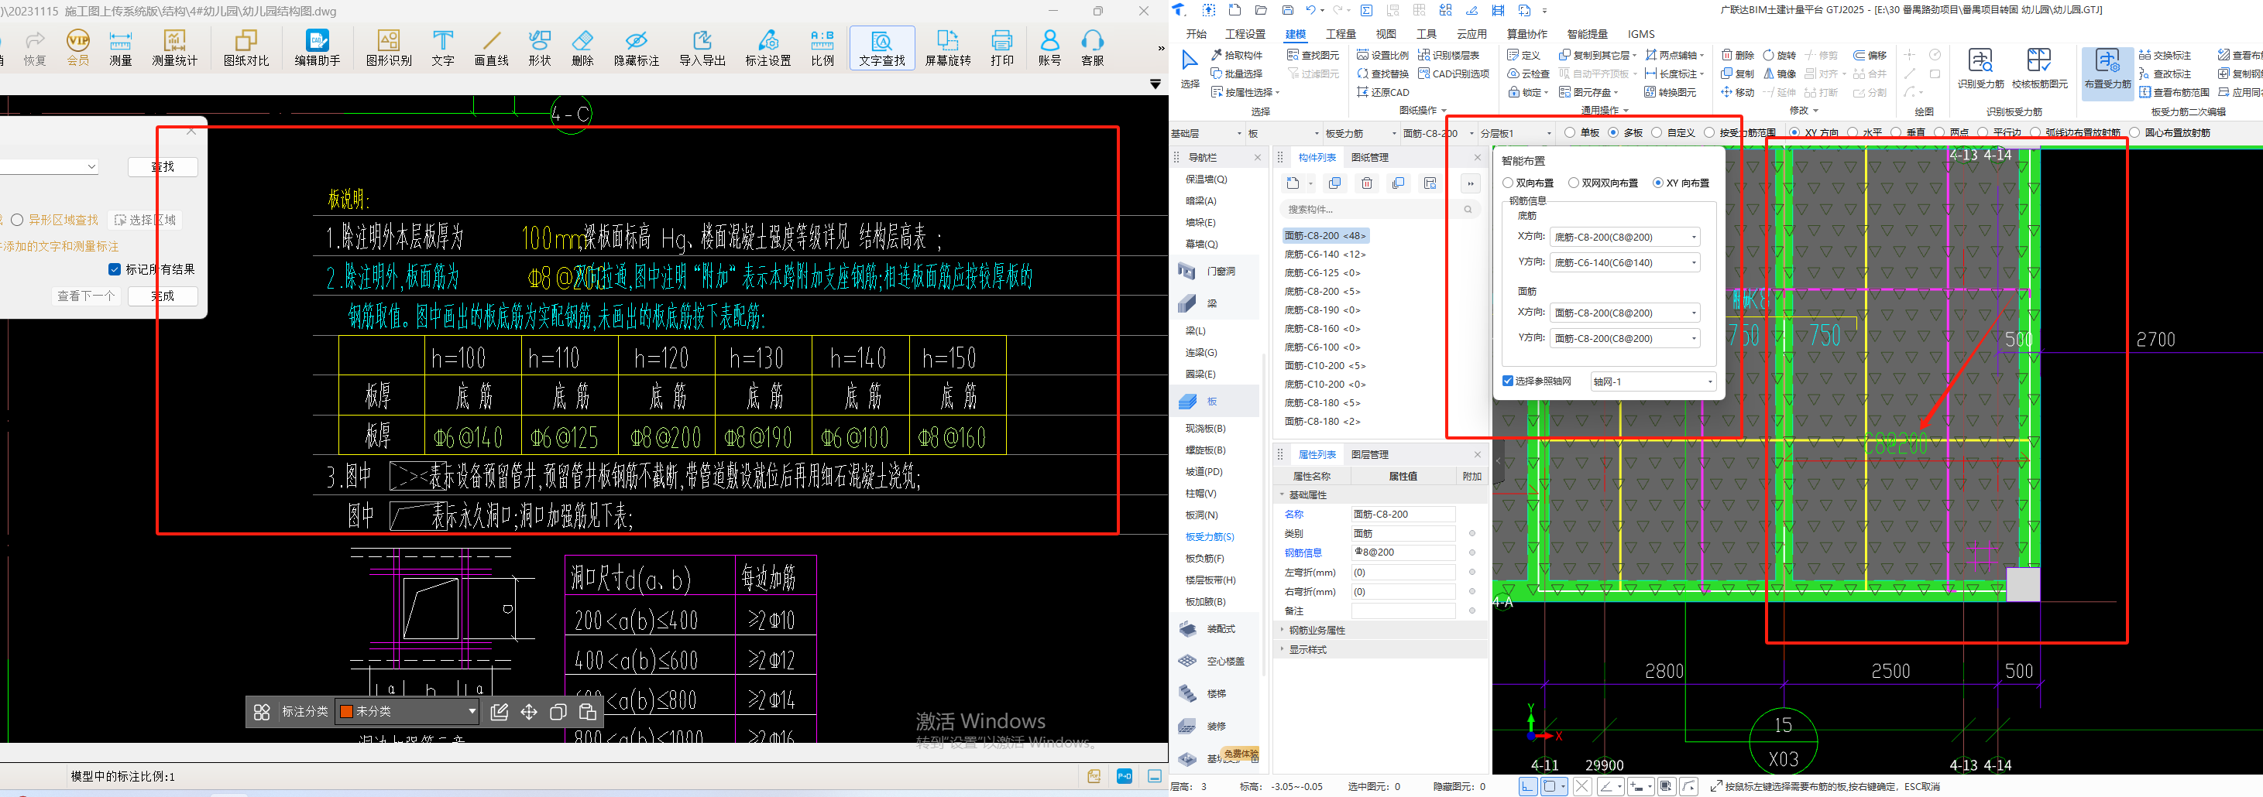Click 钢筋信息 value field ⌀8@200
Screen dimensions: 2263x797
1403,553
